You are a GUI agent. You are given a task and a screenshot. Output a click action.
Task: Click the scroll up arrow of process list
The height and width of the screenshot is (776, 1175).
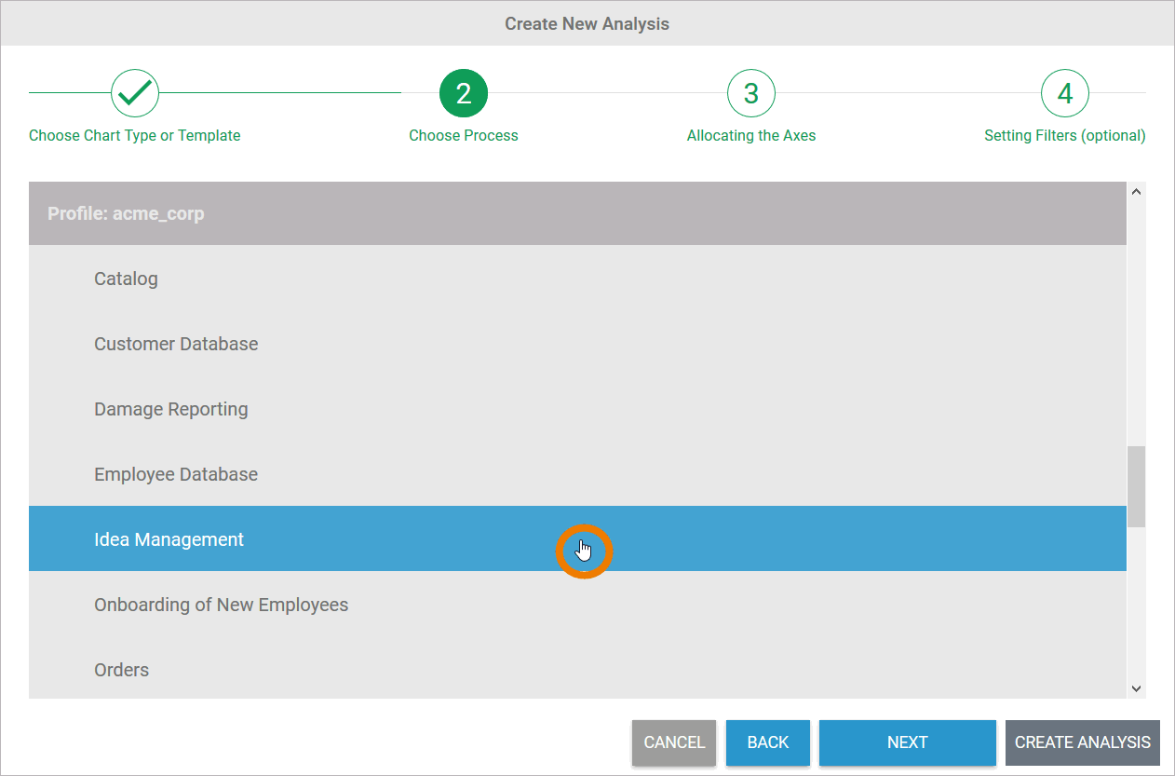point(1136,192)
